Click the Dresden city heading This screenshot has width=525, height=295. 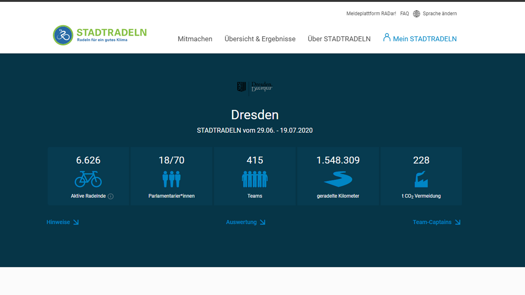point(255,115)
